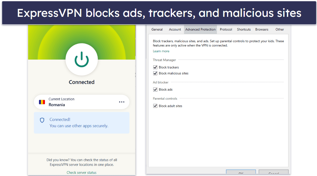Click the Threat Manager section heading
317x176 pixels.
(x=164, y=60)
